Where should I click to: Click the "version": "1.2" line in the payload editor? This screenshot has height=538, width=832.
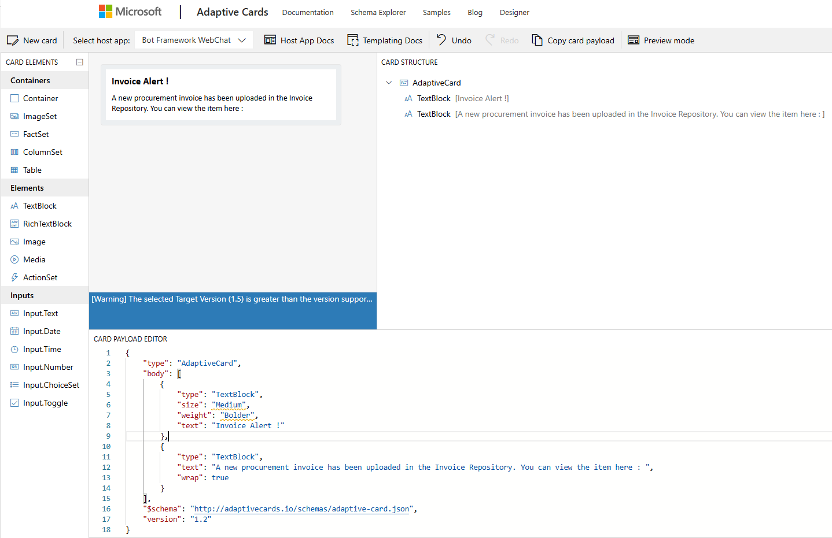pyautogui.click(x=177, y=520)
